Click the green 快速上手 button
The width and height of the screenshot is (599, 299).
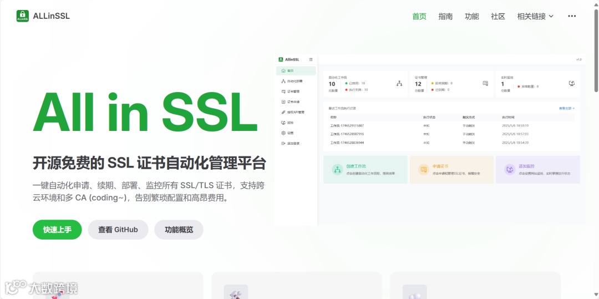coord(57,230)
